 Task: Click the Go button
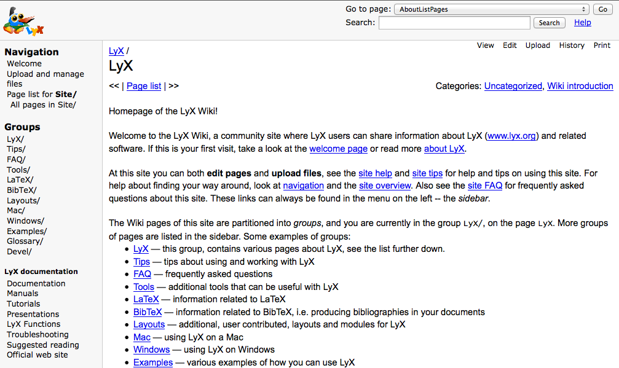click(603, 9)
